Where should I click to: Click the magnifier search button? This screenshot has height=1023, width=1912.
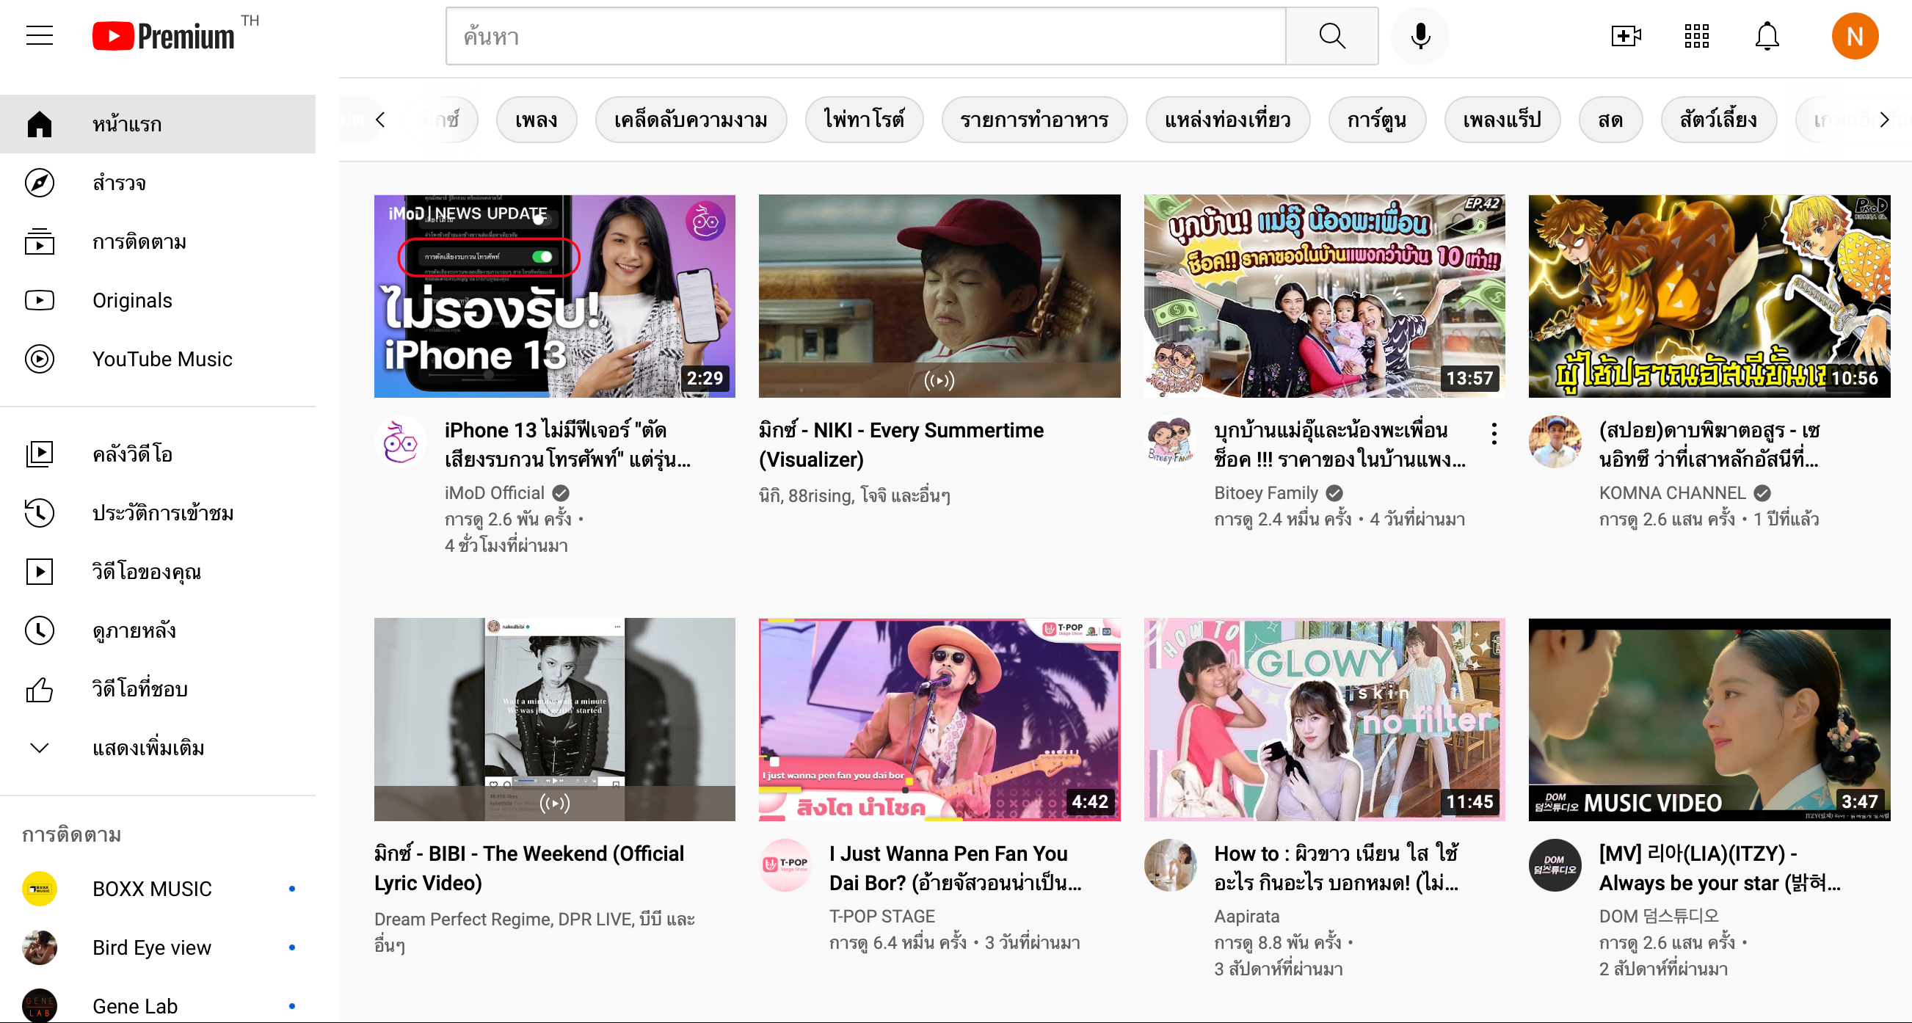[x=1331, y=36]
